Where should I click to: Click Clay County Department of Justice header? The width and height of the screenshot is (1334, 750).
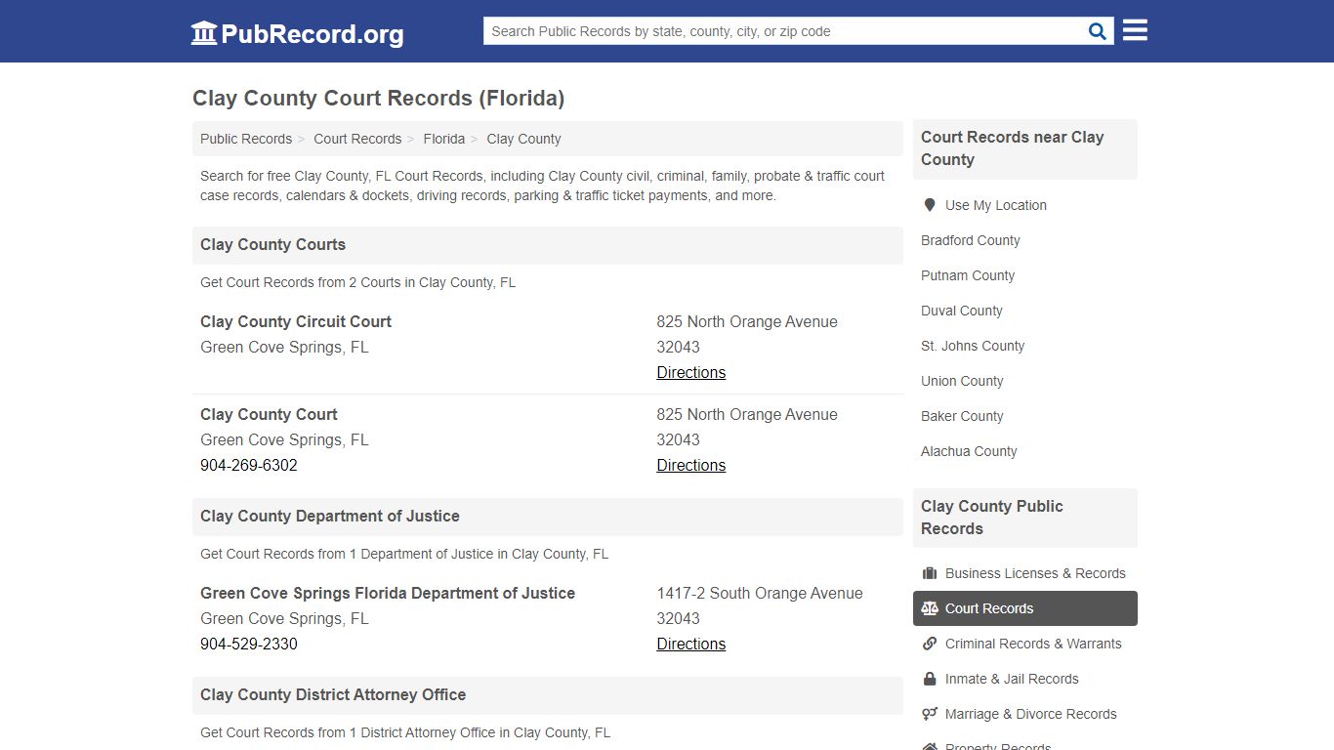548,517
